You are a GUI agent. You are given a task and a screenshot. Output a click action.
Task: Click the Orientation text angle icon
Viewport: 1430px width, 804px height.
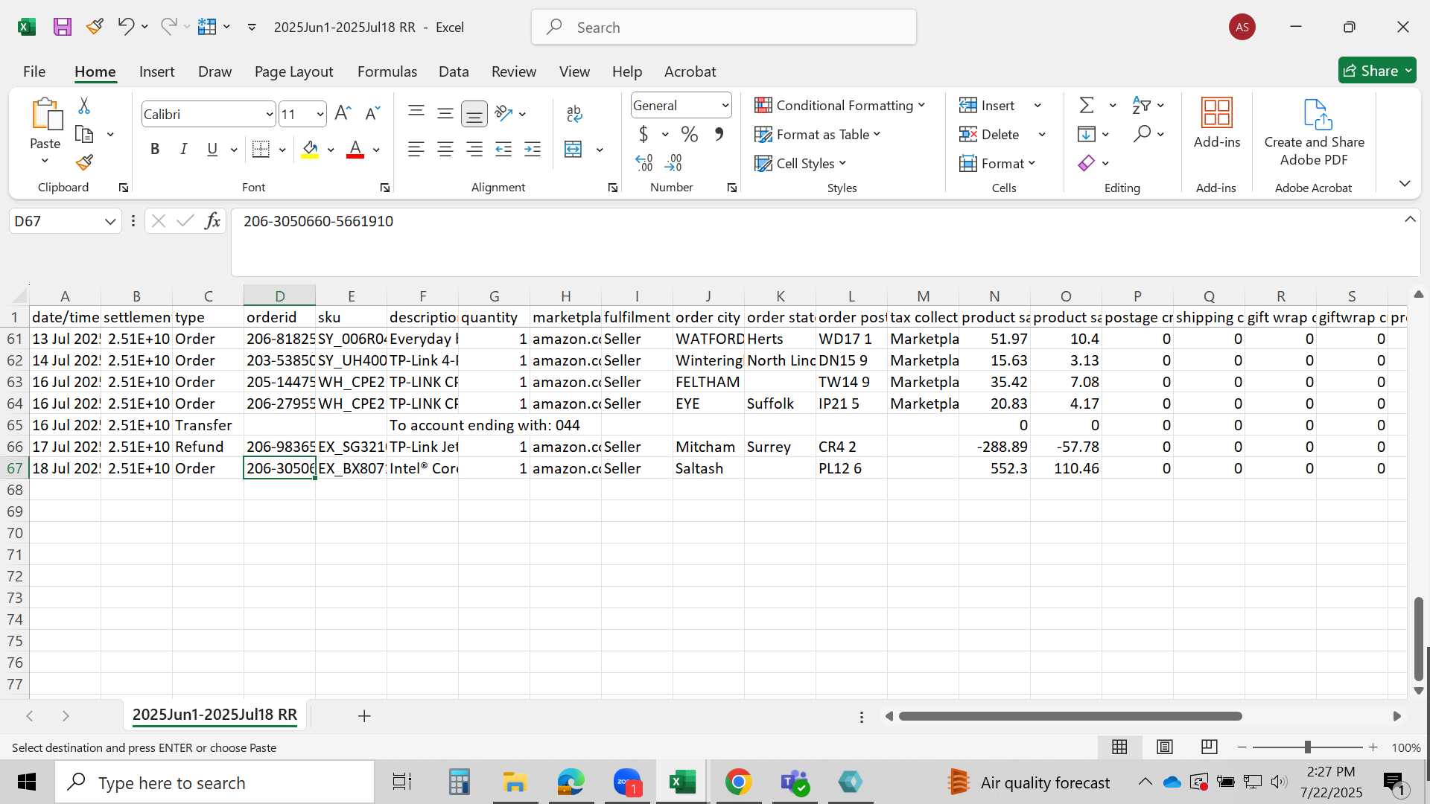pyautogui.click(x=504, y=113)
